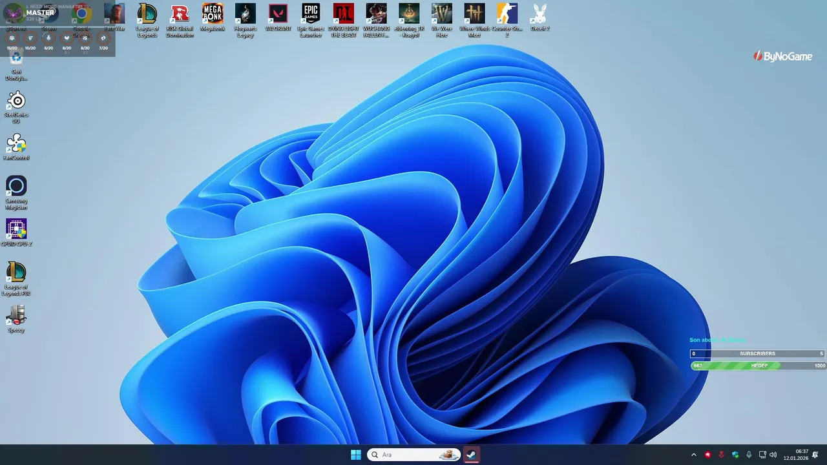Launch the We Were Here shortcut
The image size is (827, 465).
click(x=442, y=21)
